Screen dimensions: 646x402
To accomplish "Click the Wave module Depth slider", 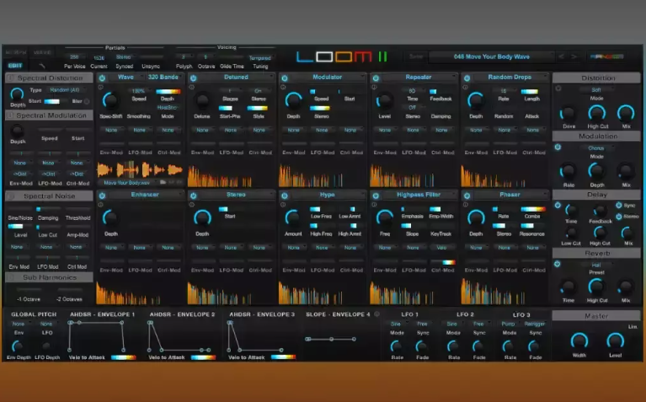I will 168,91.
